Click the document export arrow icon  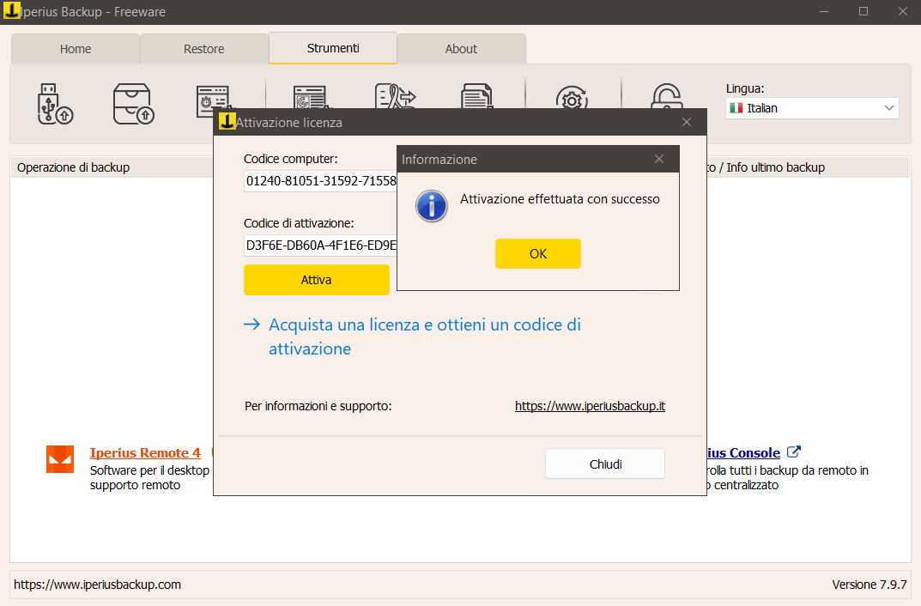tap(396, 96)
